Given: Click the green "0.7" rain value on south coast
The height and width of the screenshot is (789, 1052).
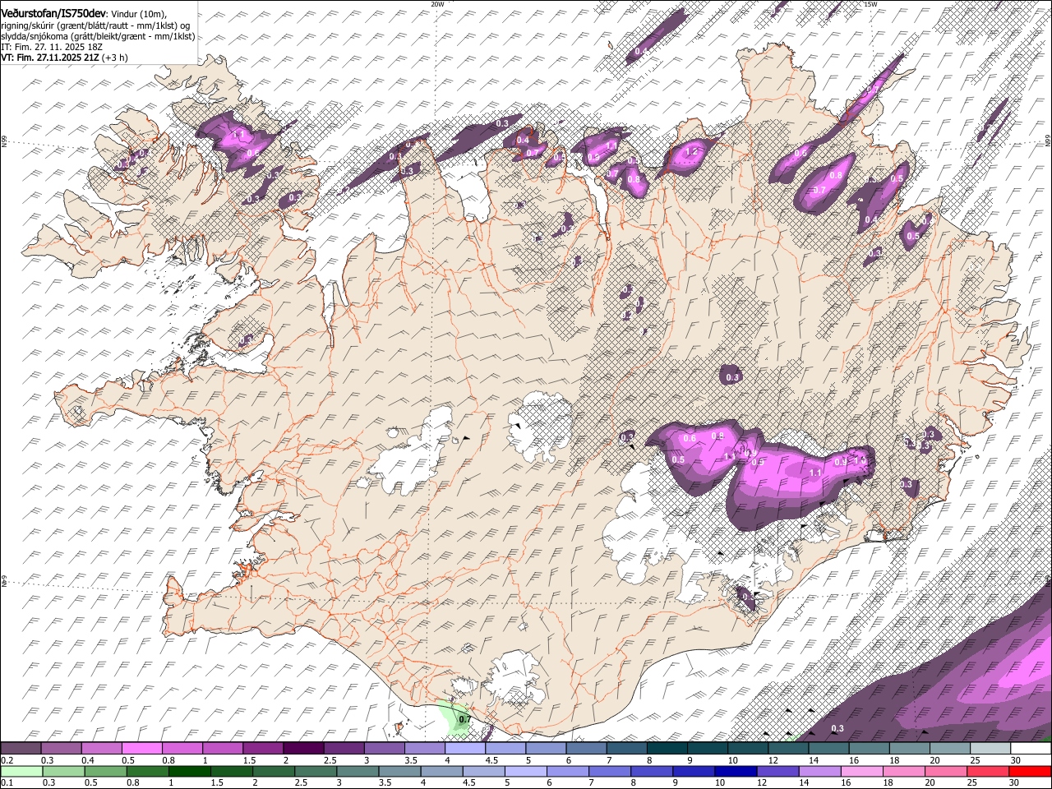Looking at the screenshot, I should tap(464, 719).
